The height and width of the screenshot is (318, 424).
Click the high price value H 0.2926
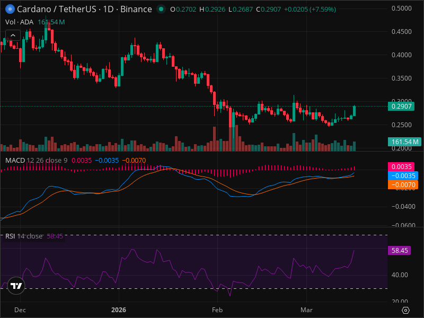pyautogui.click(x=213, y=10)
